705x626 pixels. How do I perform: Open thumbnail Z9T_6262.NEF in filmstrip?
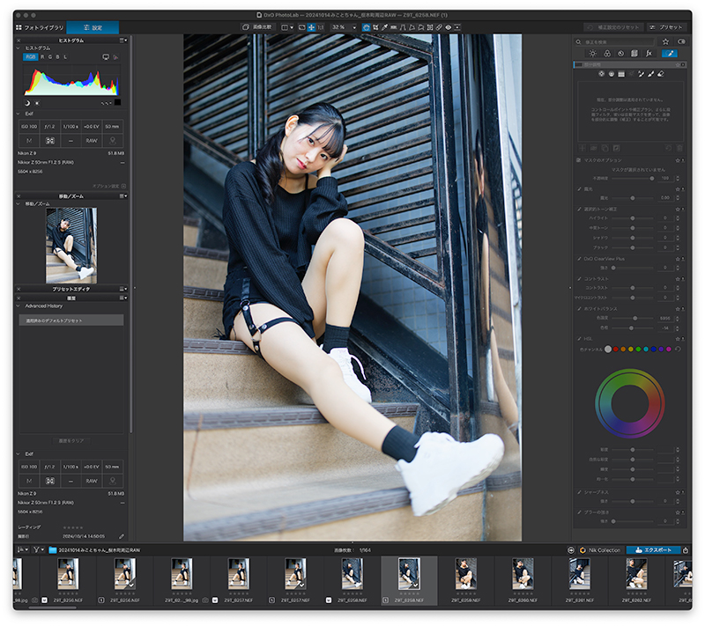pos(636,574)
